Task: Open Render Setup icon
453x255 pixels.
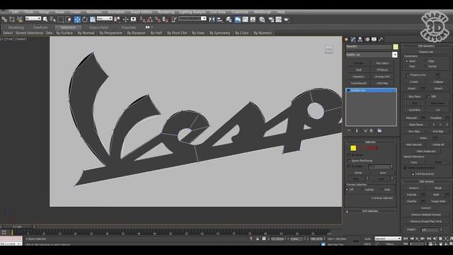Action: tap(271, 19)
